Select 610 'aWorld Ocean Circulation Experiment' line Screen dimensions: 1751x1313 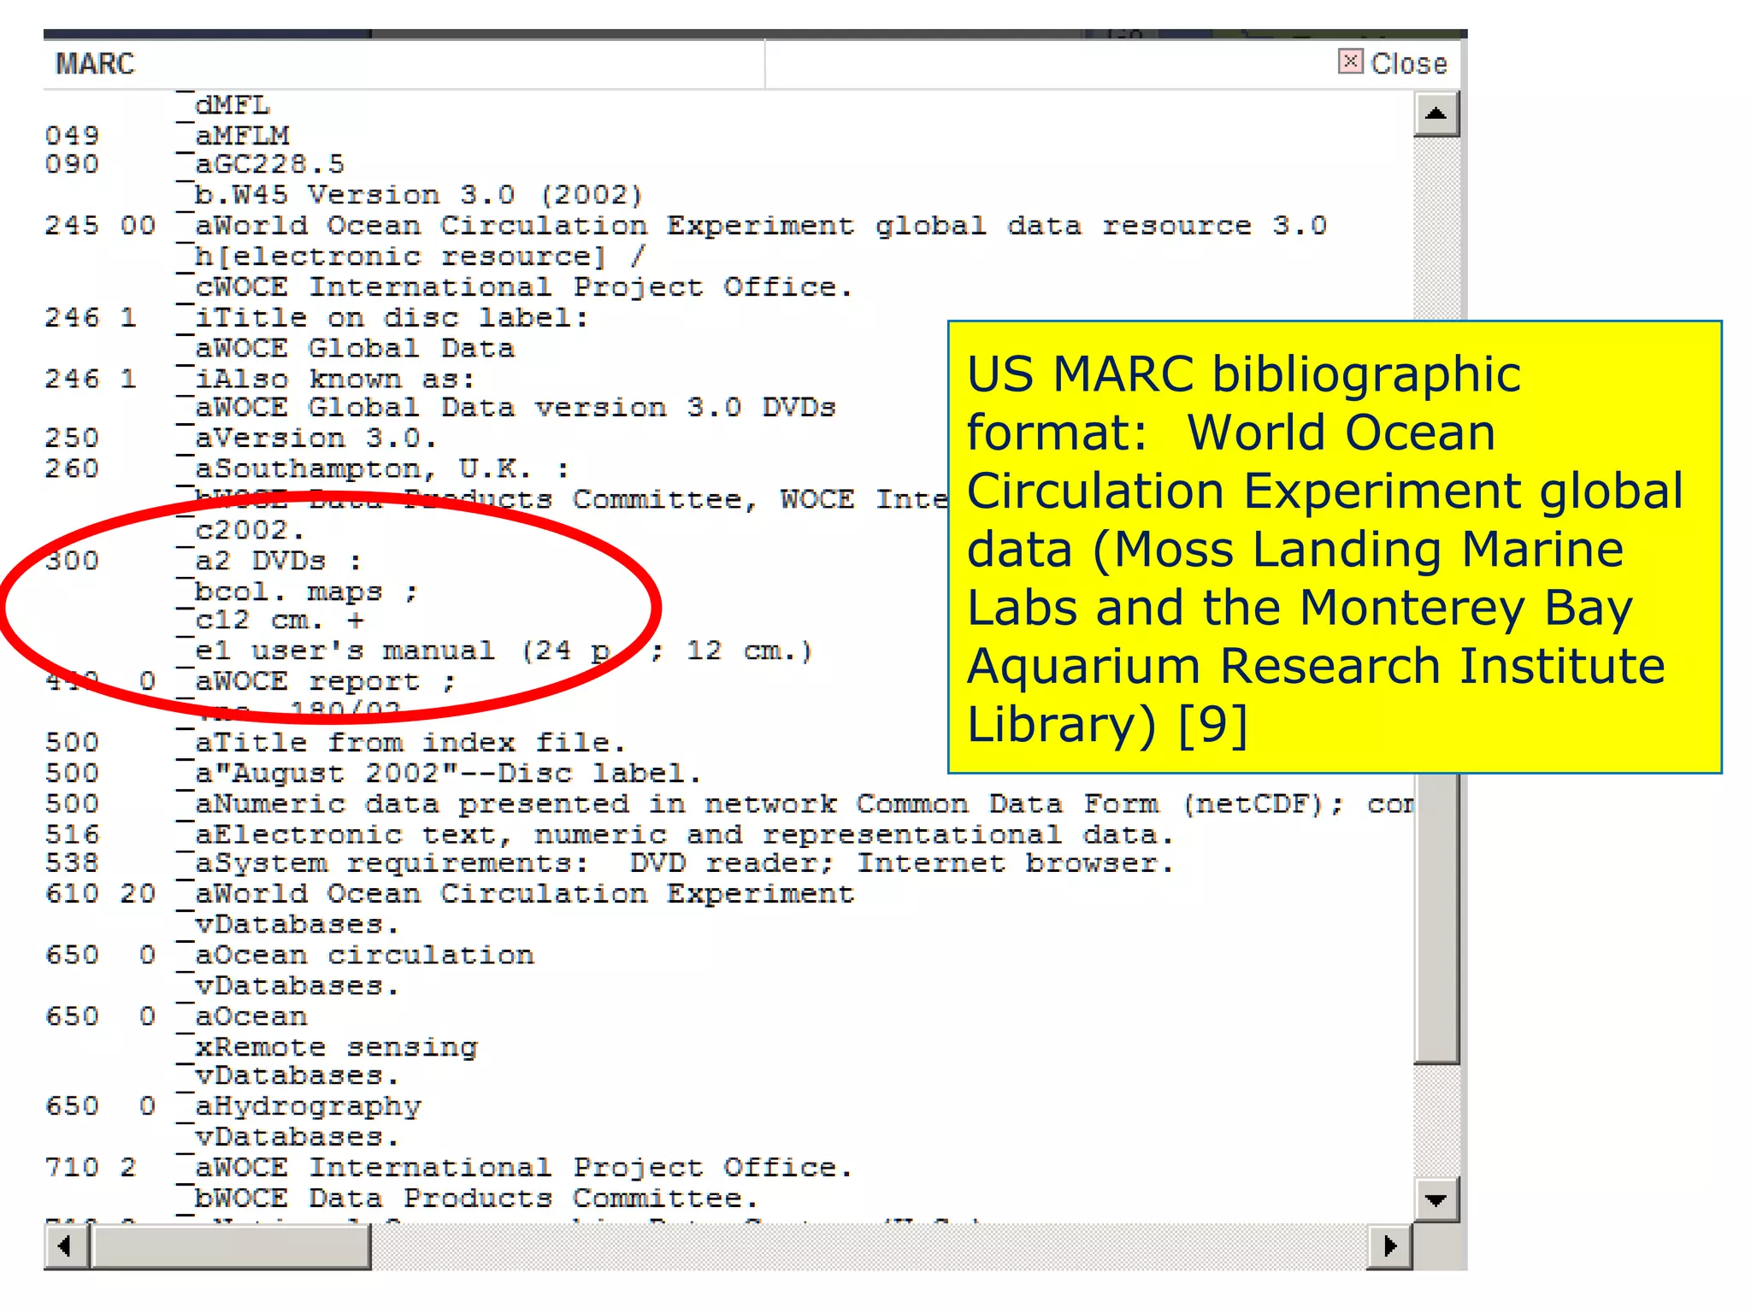pyautogui.click(x=450, y=895)
